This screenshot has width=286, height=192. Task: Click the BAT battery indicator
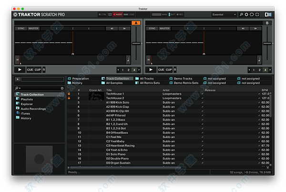click(172, 14)
